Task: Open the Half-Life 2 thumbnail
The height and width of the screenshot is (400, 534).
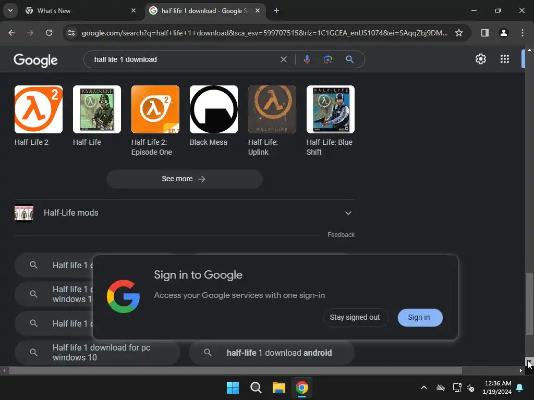Action: point(39,109)
